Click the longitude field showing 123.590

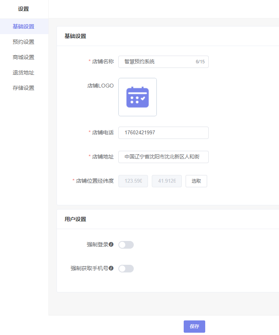pos(133,181)
